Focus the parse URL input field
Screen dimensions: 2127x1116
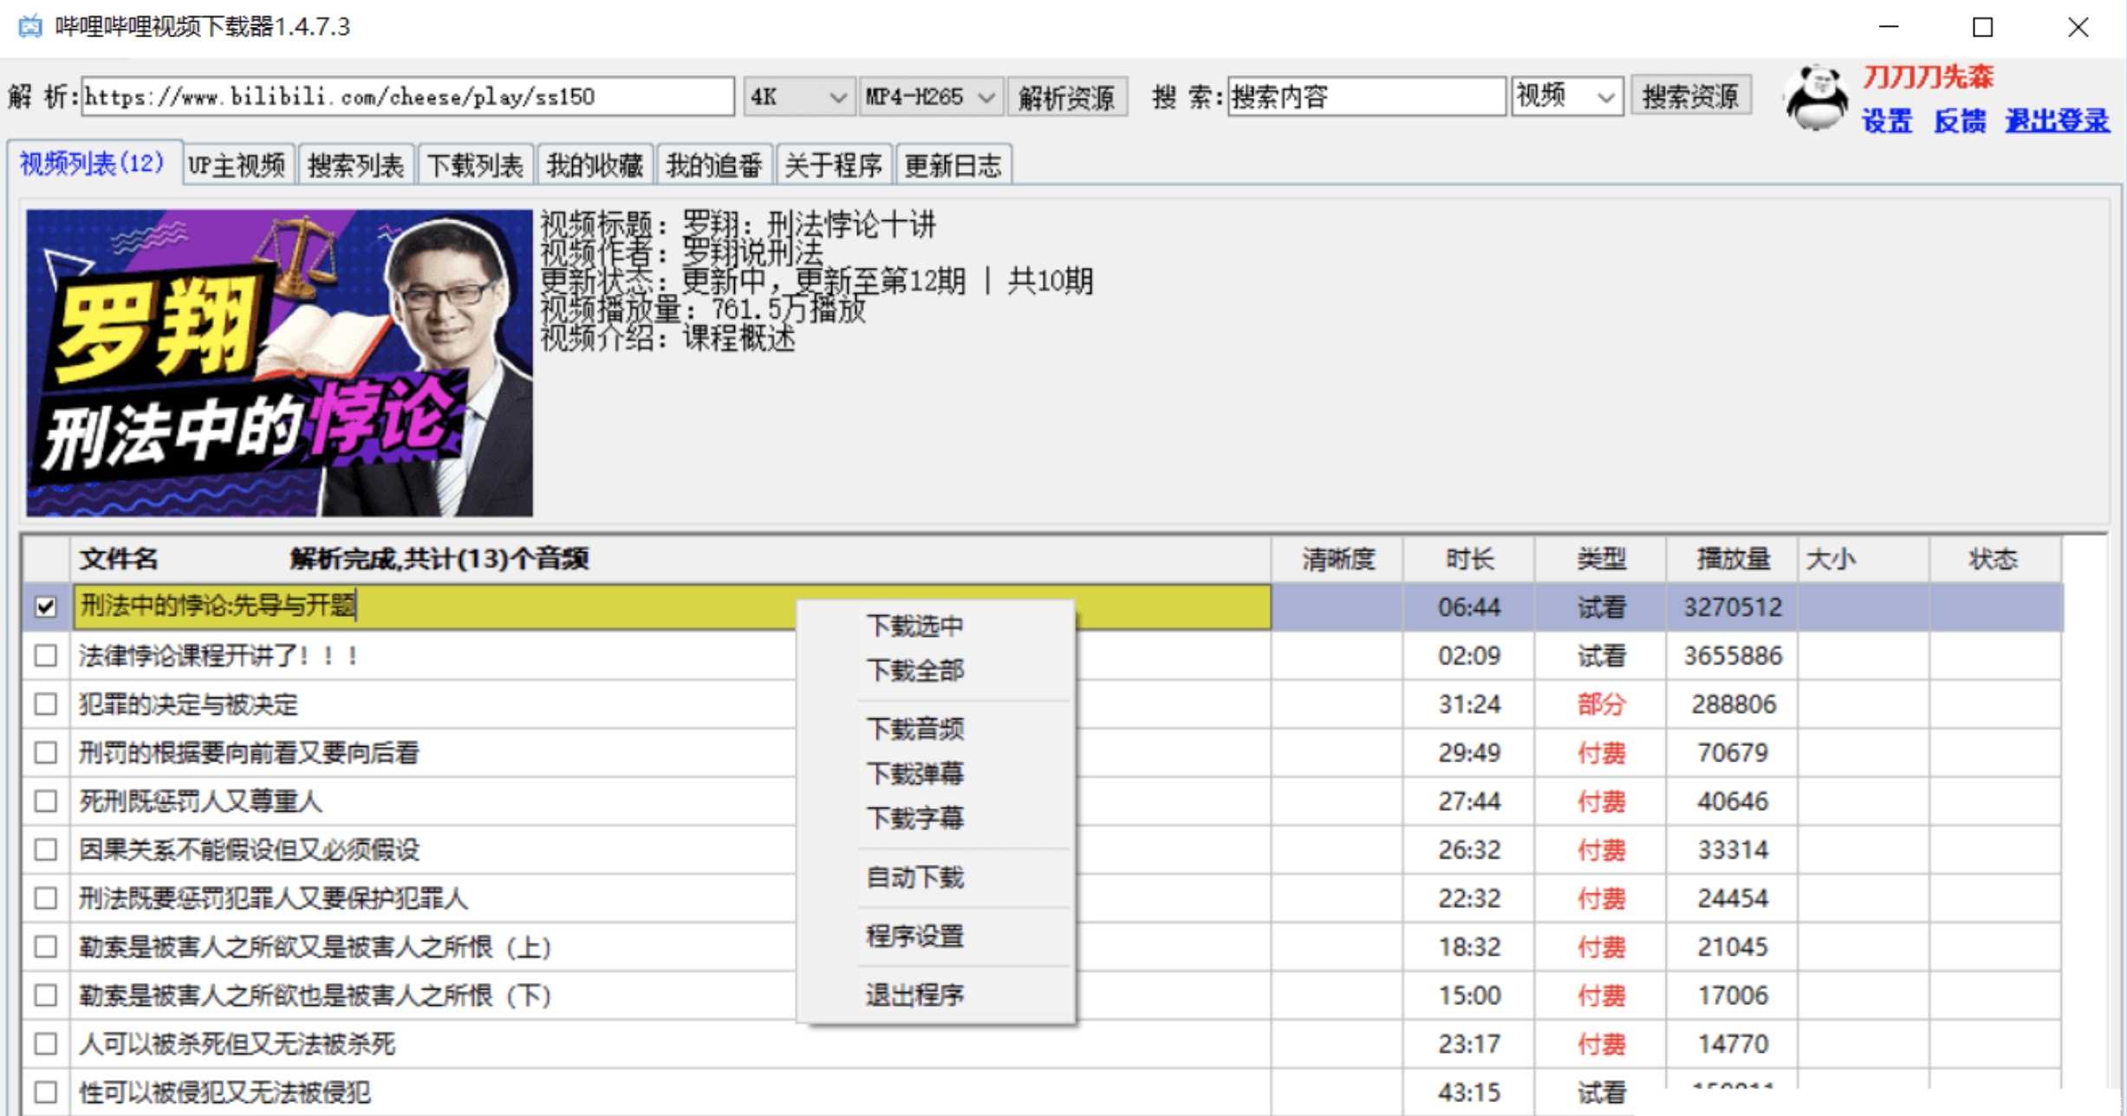(407, 96)
